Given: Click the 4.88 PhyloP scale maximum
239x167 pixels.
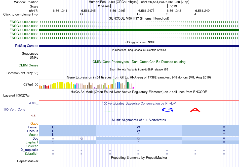Looking at the screenshot, I should pos(32,103).
